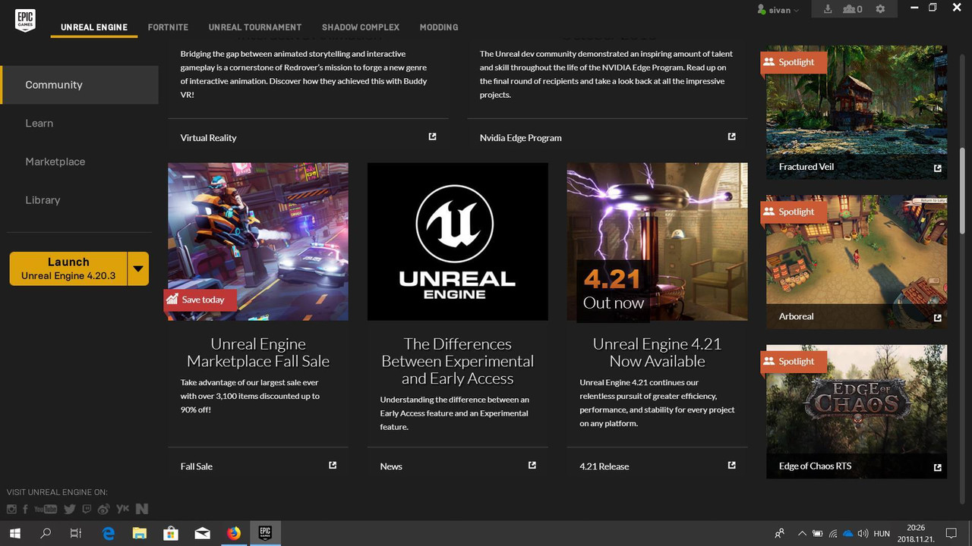Open Unreal Engine 4.21 Now Available headline
This screenshot has width=972, height=546.
tap(657, 353)
